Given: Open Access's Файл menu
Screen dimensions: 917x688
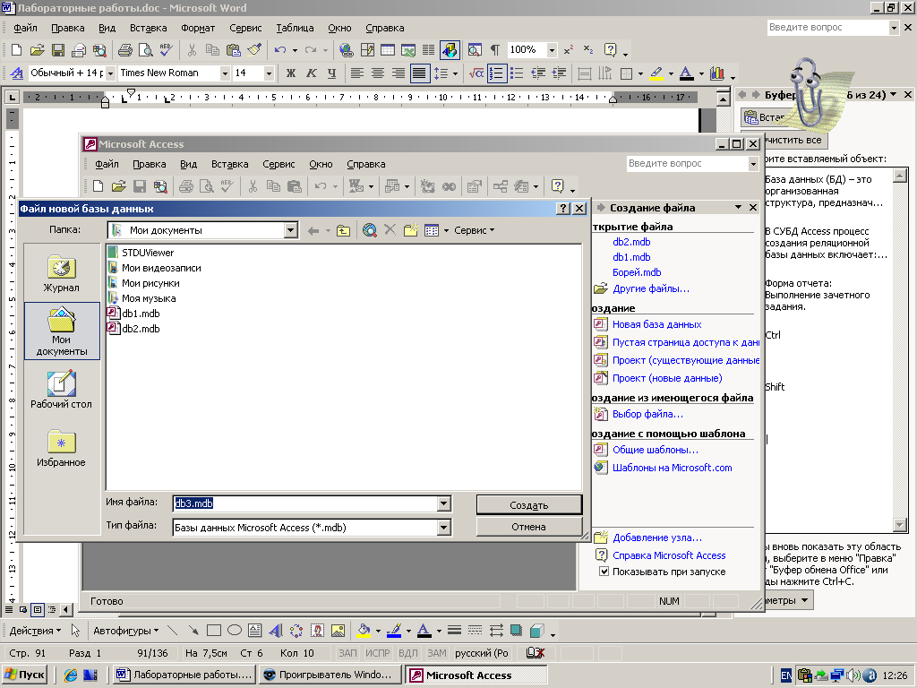Looking at the screenshot, I should tap(107, 165).
